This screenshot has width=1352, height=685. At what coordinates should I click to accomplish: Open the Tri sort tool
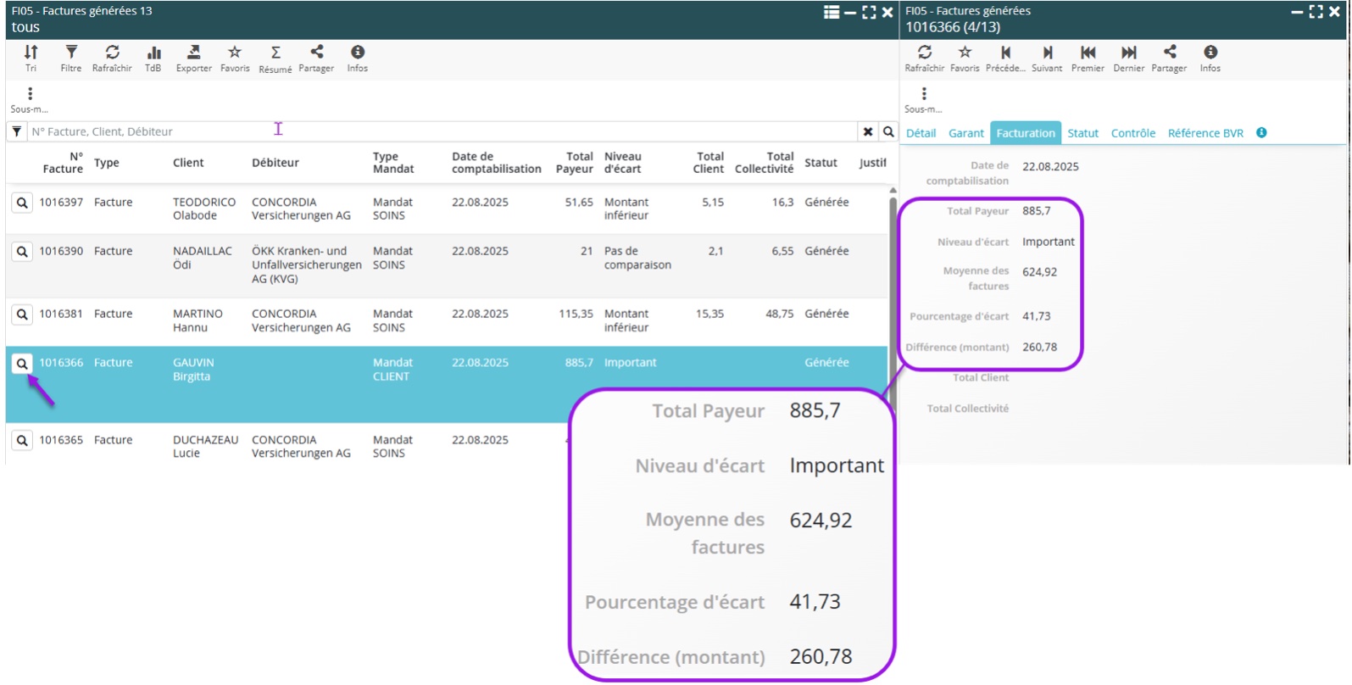(31, 58)
